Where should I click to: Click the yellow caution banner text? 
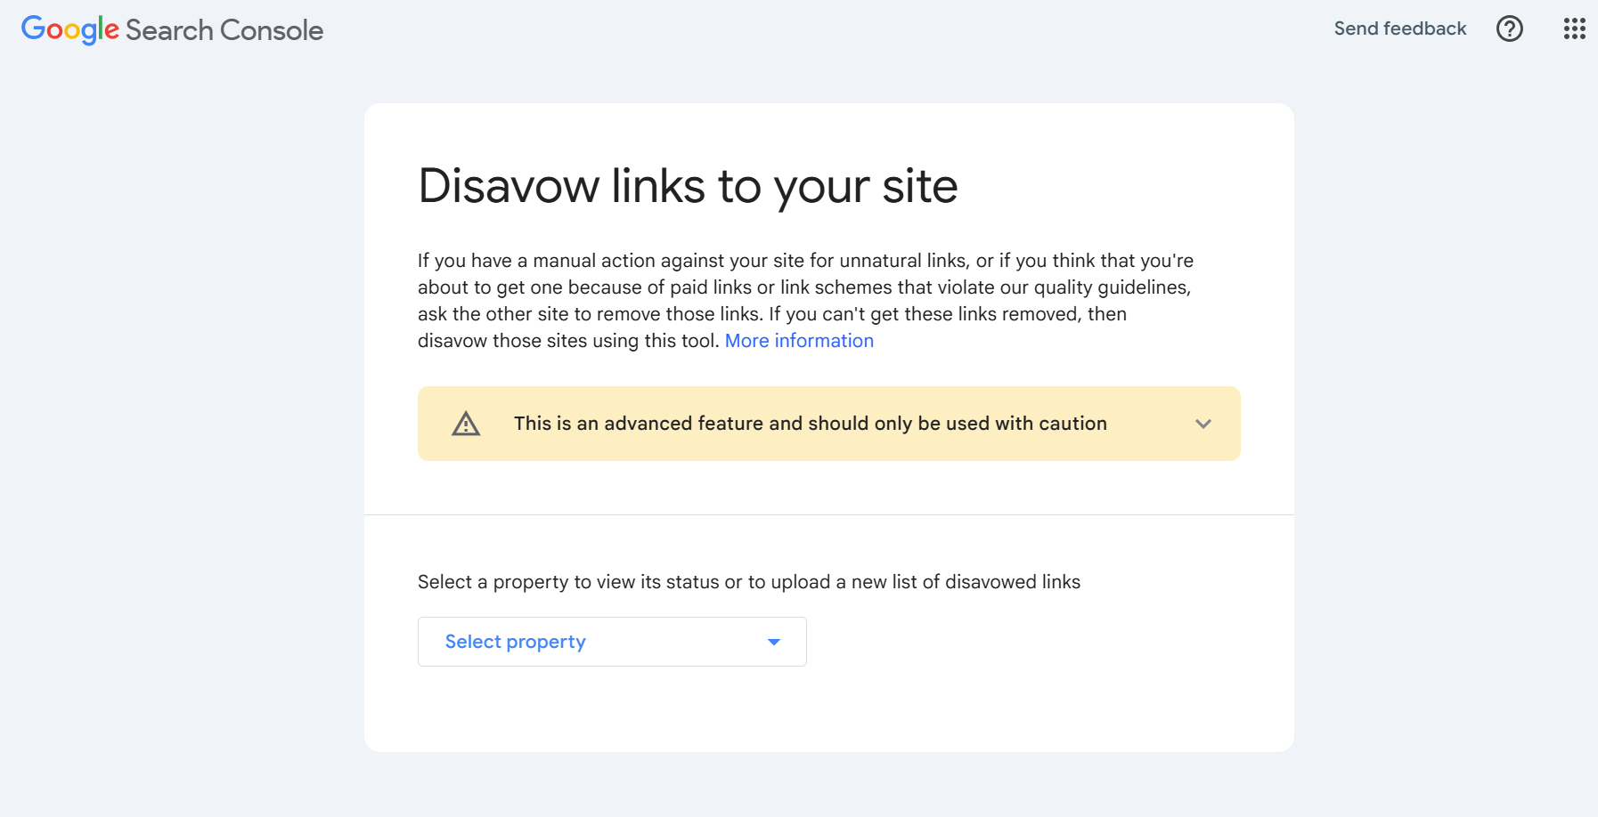click(x=811, y=424)
